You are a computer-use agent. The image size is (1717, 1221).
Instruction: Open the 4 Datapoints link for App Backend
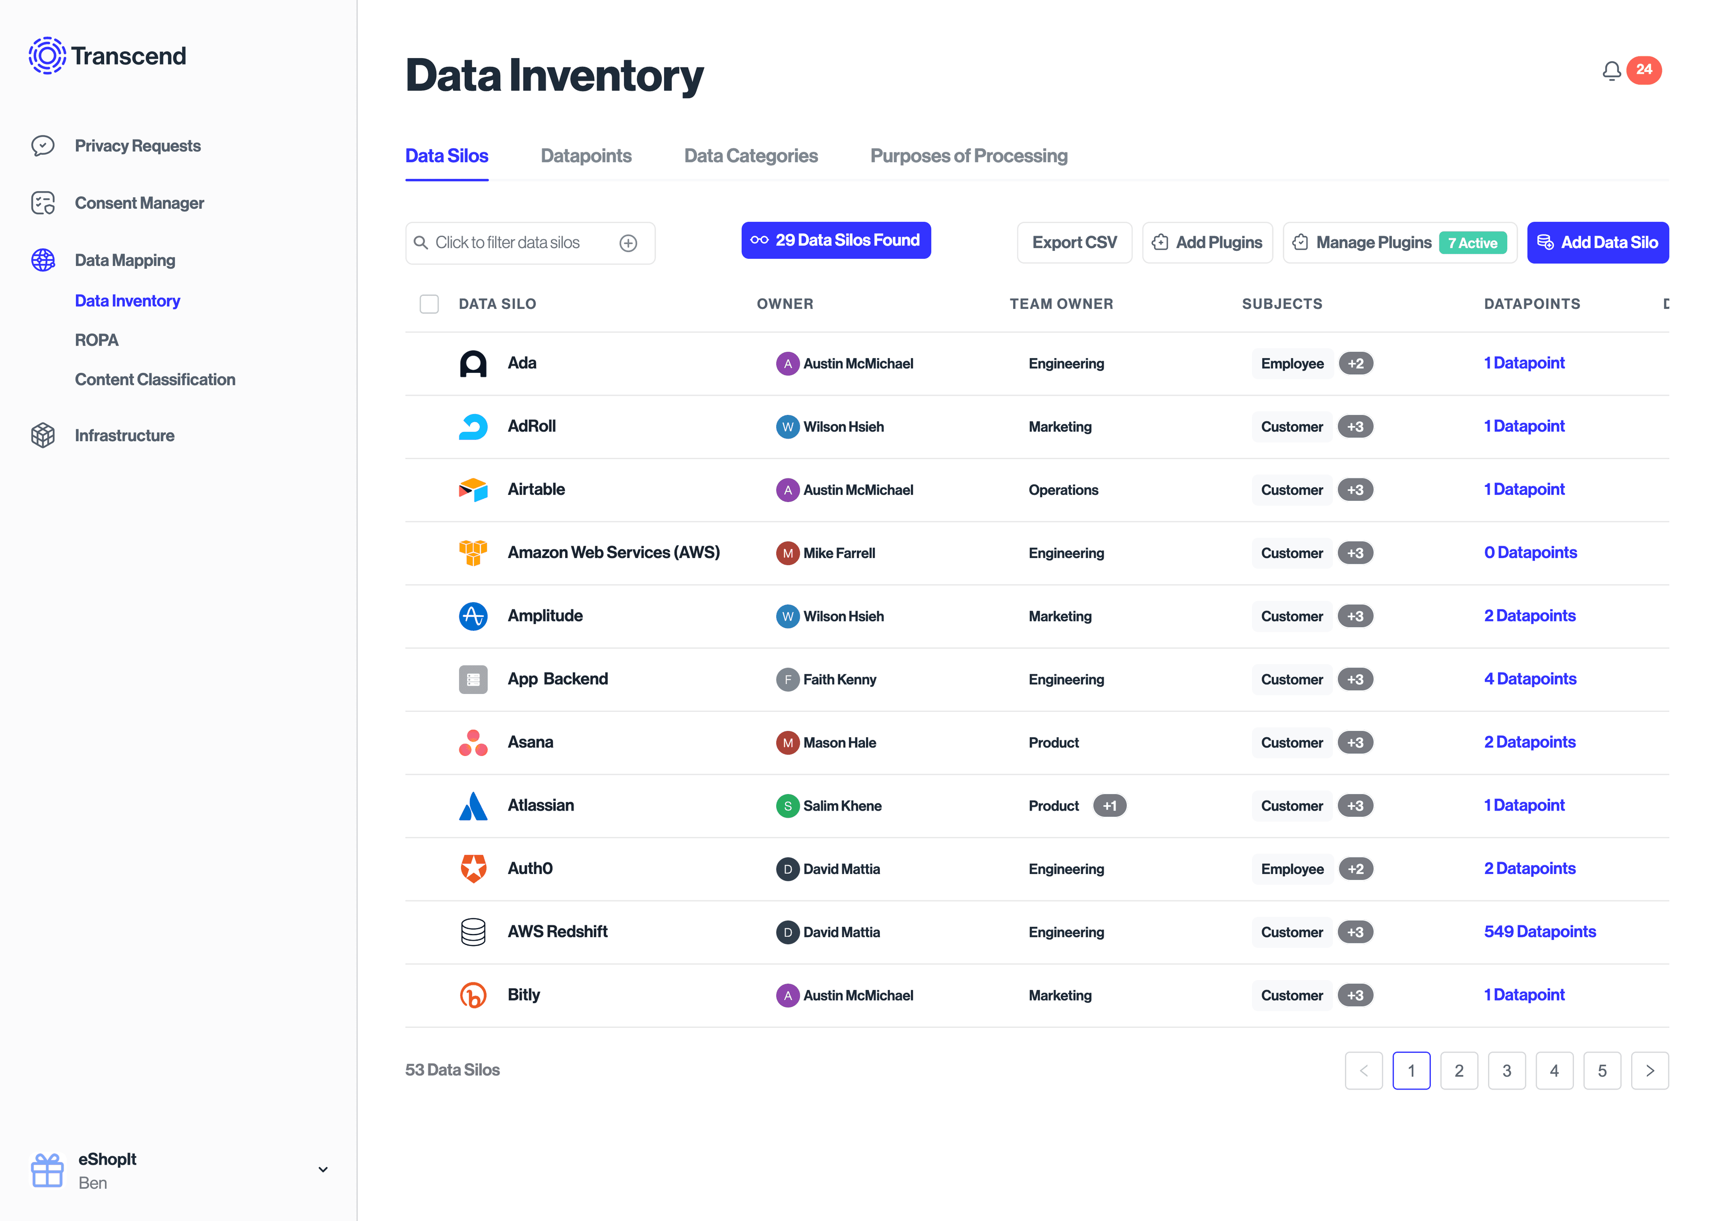1530,679
